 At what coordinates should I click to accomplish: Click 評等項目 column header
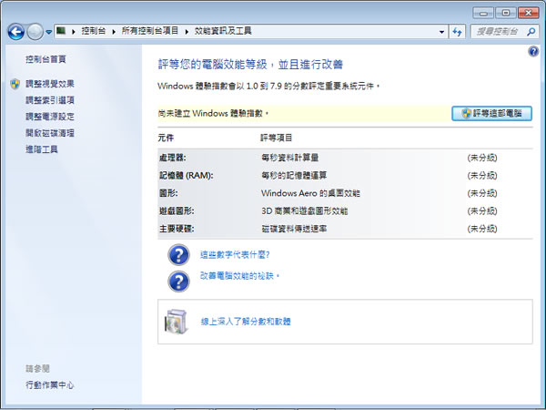tap(277, 138)
